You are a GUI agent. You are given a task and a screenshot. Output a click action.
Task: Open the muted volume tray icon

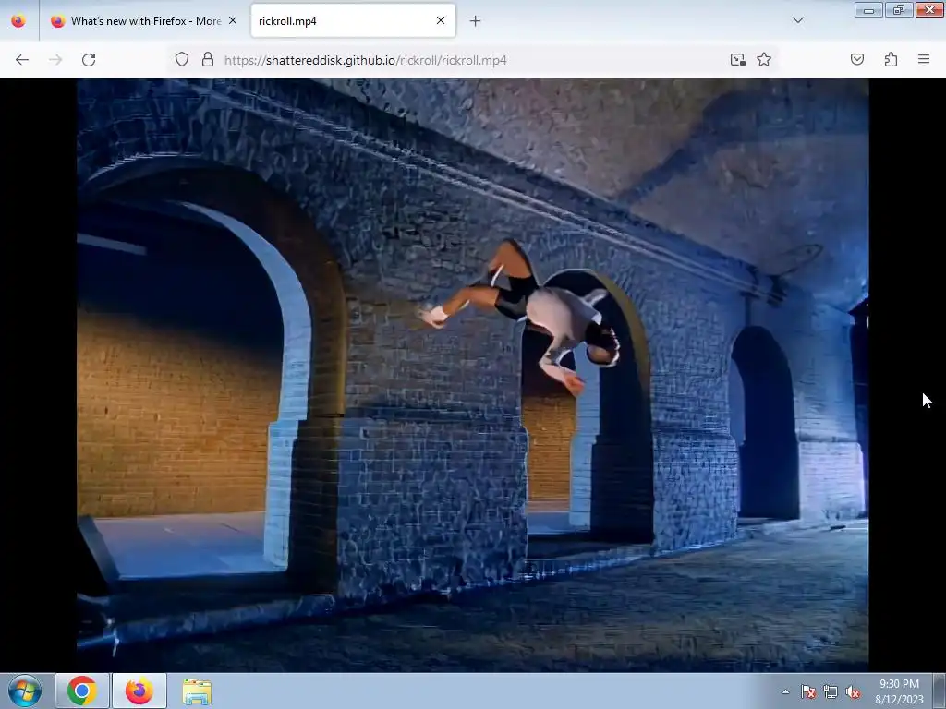pyautogui.click(x=853, y=691)
